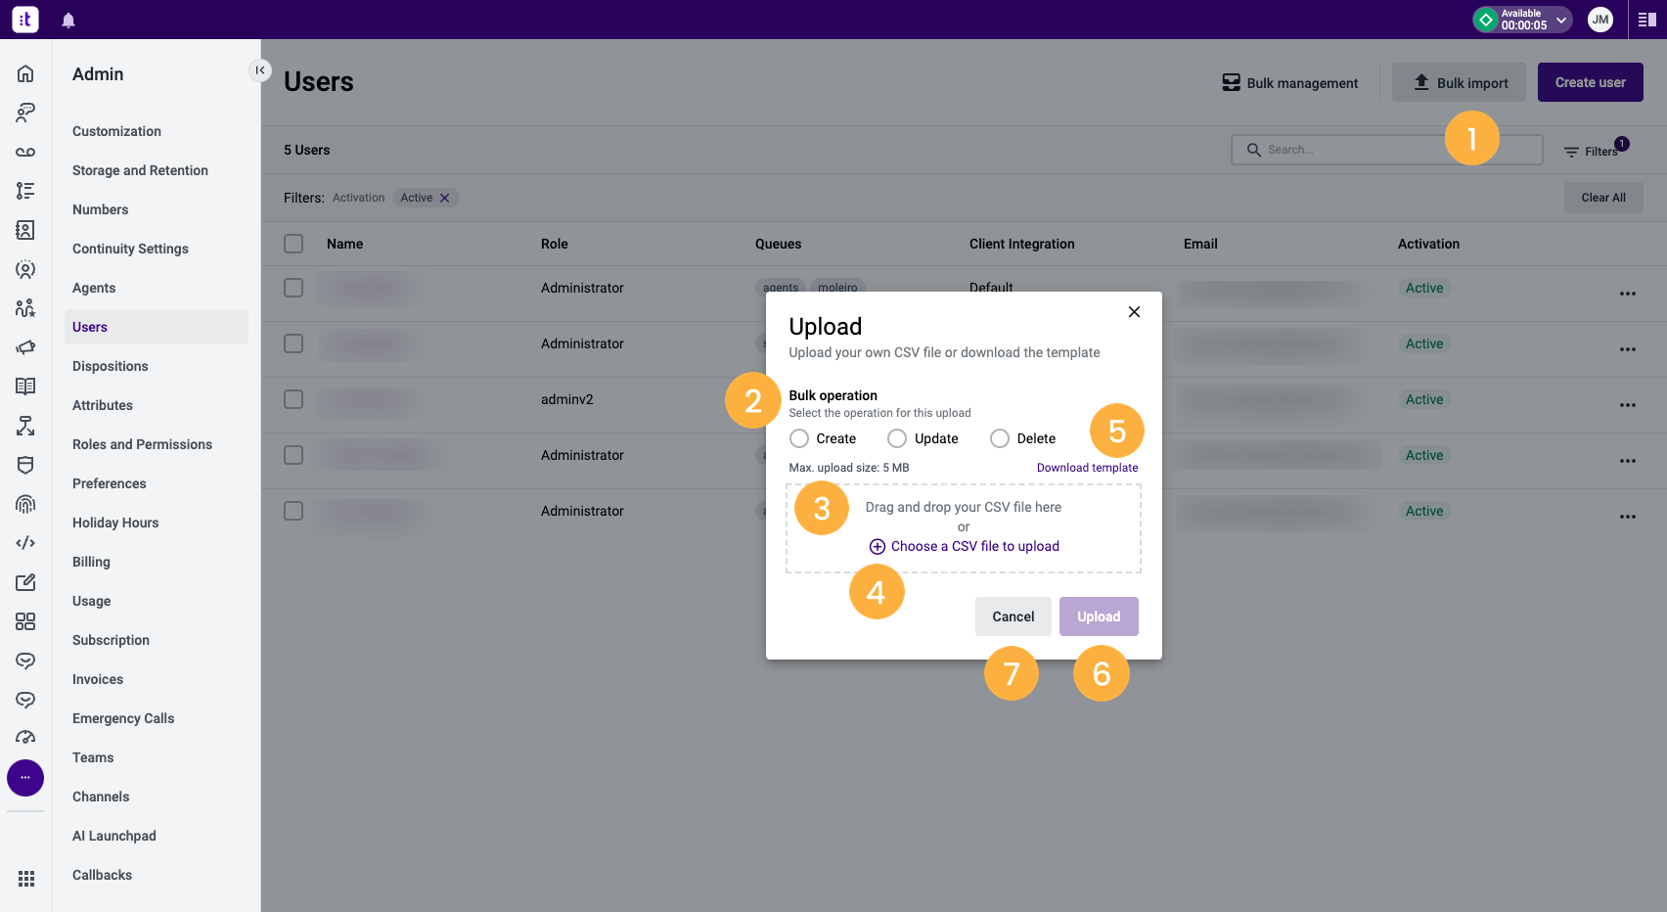Select the megaphone campaigns icon in sidebar
The image size is (1667, 912).
pos(25,347)
